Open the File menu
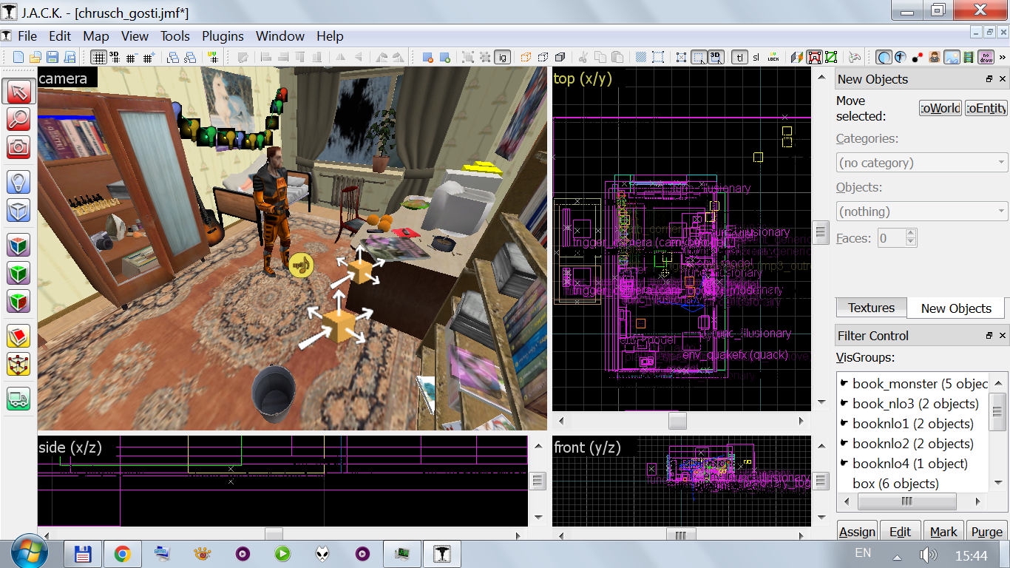 (27, 35)
